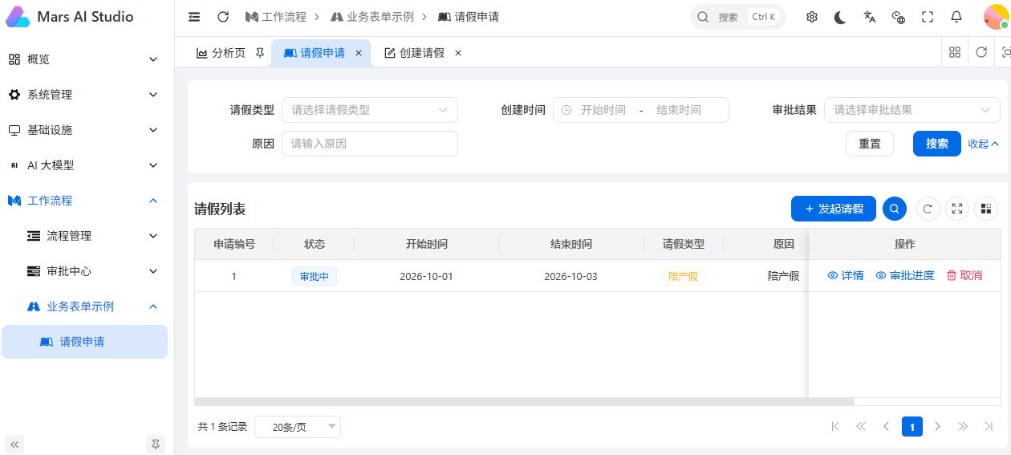
Task: Select page 1 in the pagination
Action: click(x=912, y=426)
